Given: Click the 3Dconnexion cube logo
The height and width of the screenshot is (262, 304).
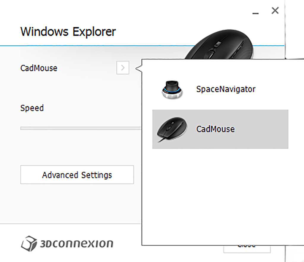Looking at the screenshot, I should tap(29, 243).
